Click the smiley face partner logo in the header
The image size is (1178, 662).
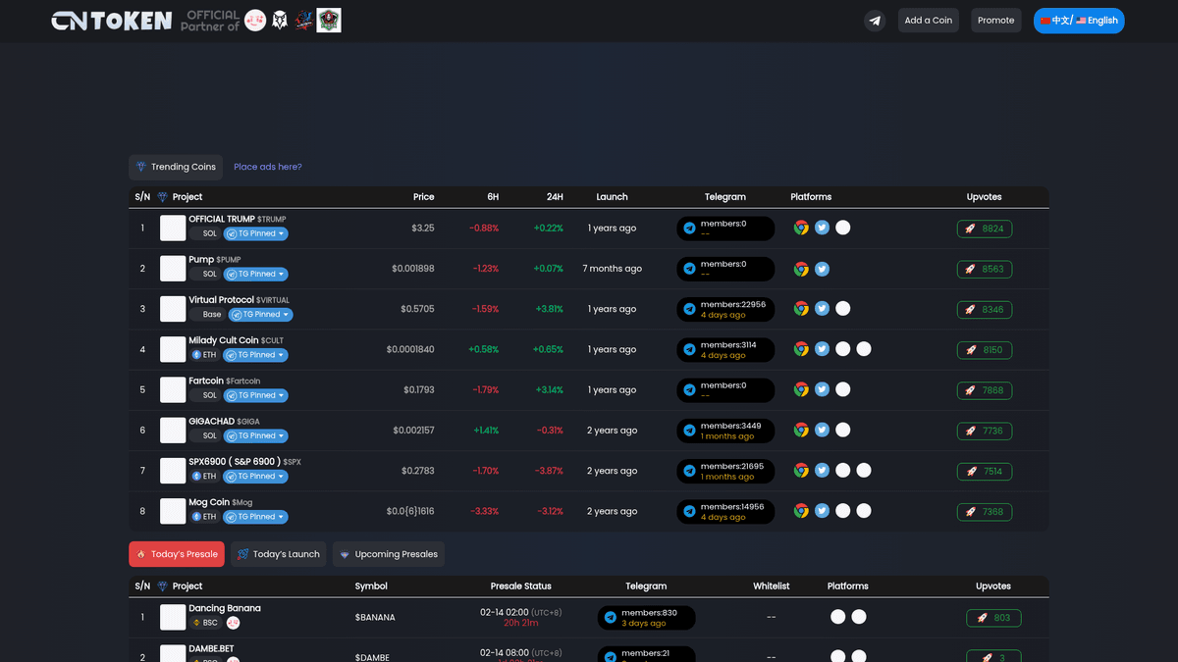pyautogui.click(x=254, y=19)
